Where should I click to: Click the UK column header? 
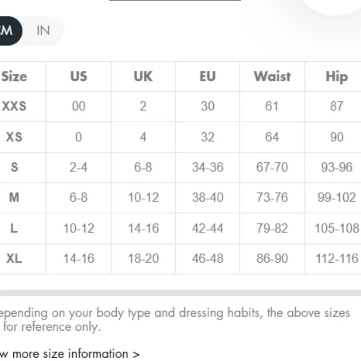tap(143, 77)
